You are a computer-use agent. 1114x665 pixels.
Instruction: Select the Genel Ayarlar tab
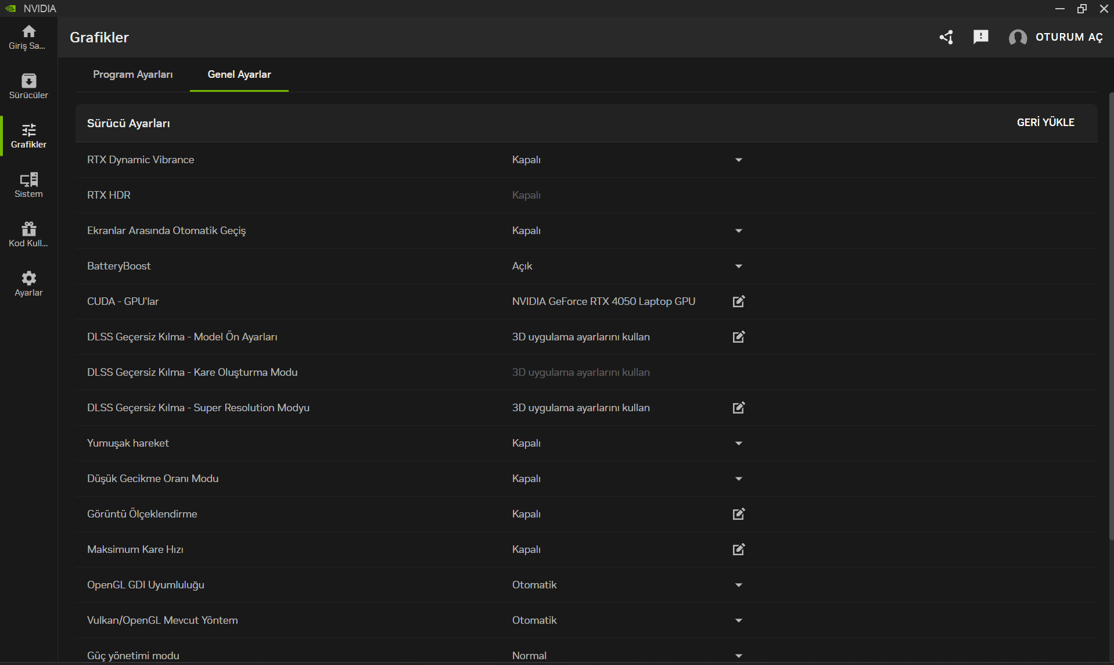coord(239,74)
